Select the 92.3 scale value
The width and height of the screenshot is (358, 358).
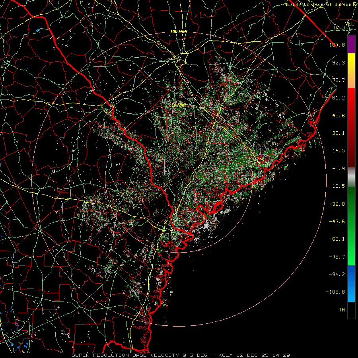339,62
